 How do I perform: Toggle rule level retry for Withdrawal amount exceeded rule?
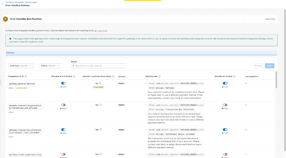(225, 130)
